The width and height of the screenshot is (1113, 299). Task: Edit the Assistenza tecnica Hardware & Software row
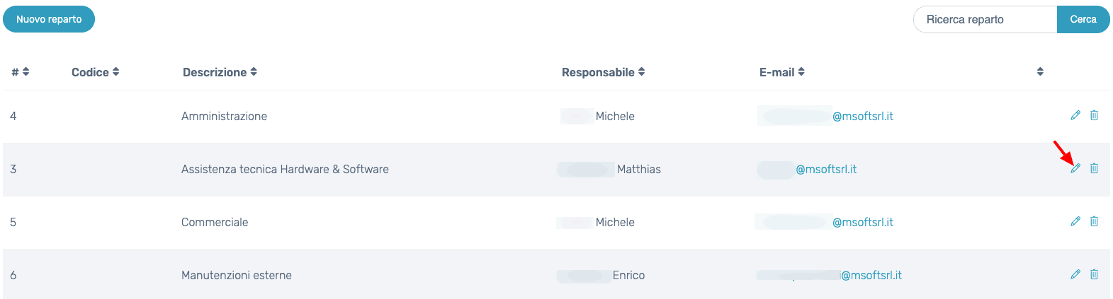click(1075, 168)
